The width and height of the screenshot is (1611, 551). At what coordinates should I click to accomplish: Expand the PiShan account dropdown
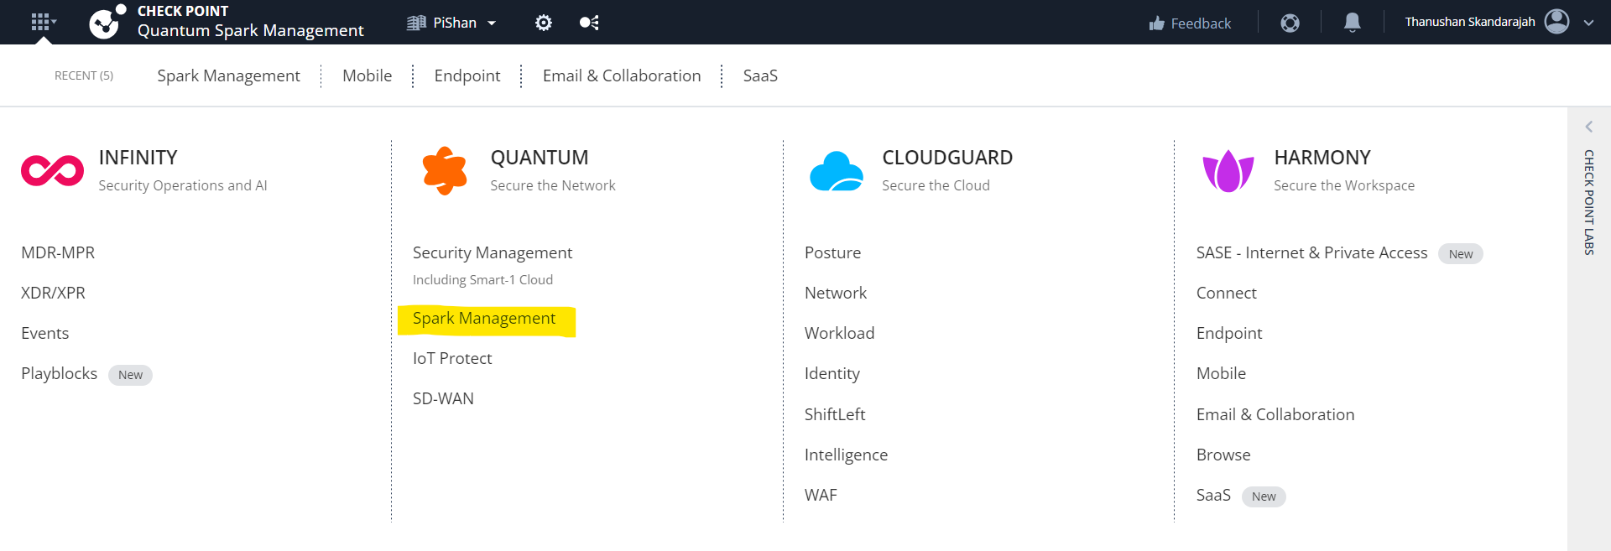point(492,23)
